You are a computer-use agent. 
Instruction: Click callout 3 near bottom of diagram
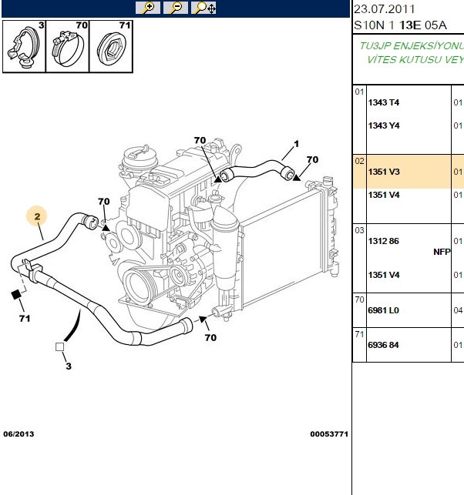click(x=69, y=366)
